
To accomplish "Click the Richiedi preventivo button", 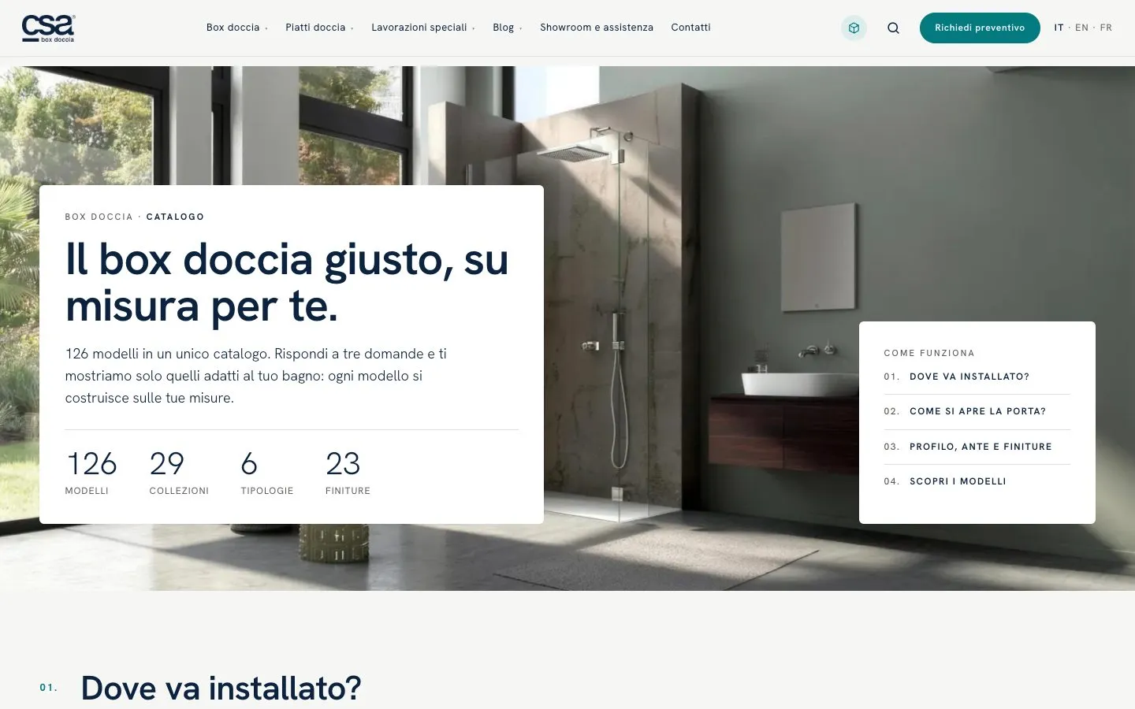I will pos(980,28).
